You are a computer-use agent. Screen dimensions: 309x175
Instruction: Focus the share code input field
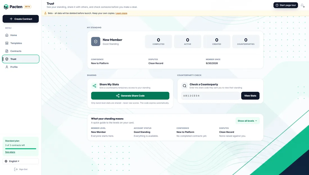point(210,96)
